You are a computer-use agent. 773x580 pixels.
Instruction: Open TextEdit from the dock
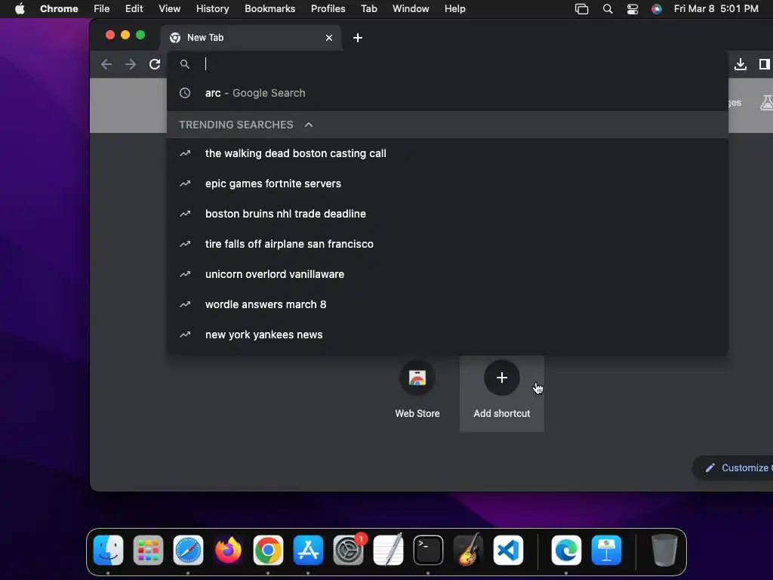389,550
